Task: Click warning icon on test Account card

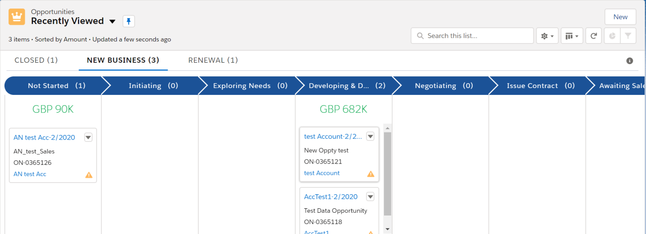Action: click(371, 174)
